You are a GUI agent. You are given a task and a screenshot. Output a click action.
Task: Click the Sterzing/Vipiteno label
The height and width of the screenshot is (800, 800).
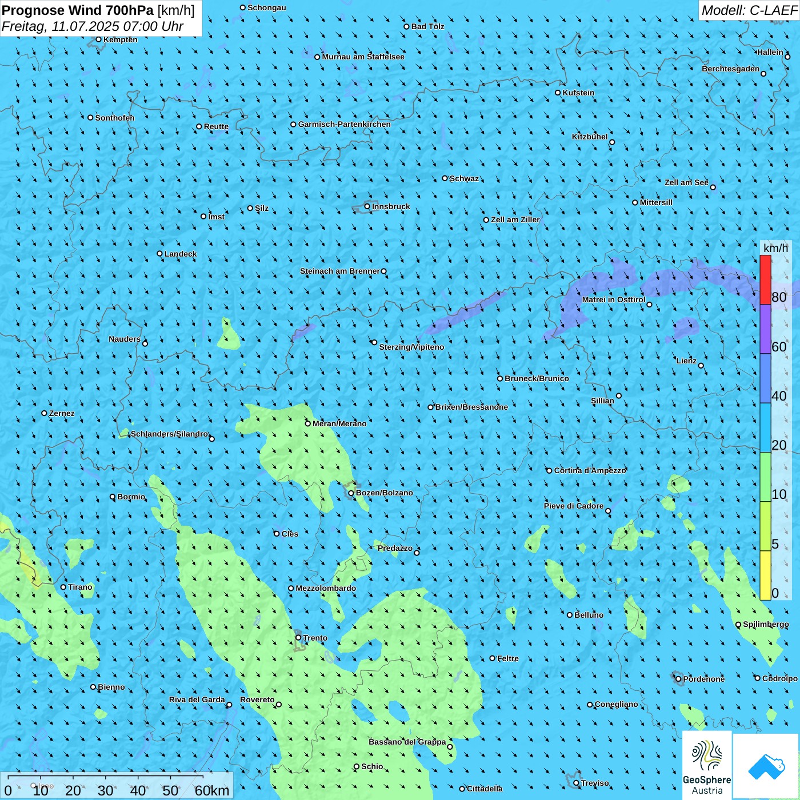(411, 347)
